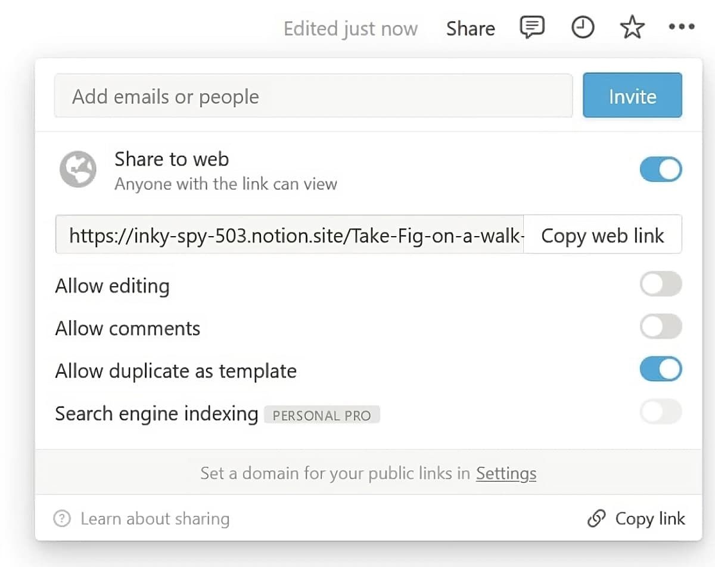The width and height of the screenshot is (715, 567).
Task: Disable the Share to web toggle
Action: [x=660, y=169]
